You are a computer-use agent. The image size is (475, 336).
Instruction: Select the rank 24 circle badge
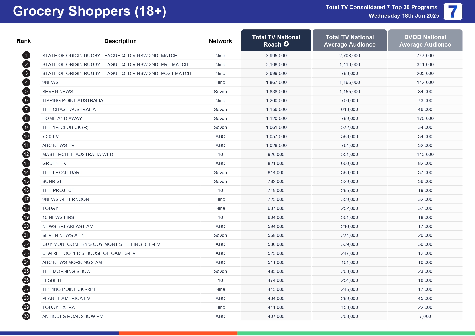click(x=26, y=262)
